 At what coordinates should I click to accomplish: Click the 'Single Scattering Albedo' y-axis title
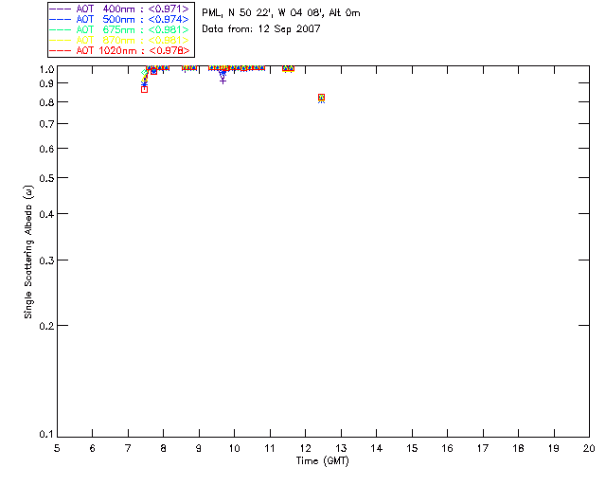(28, 252)
